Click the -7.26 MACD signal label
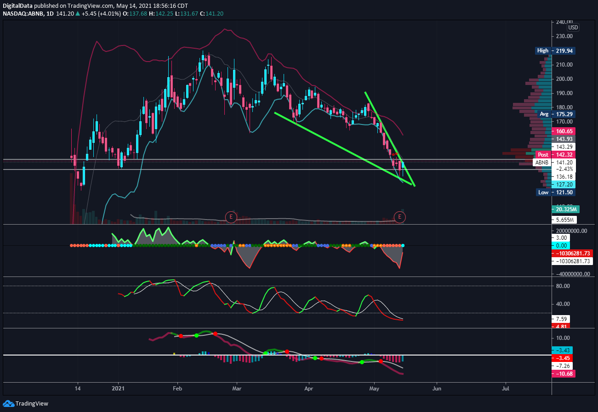 [562, 366]
